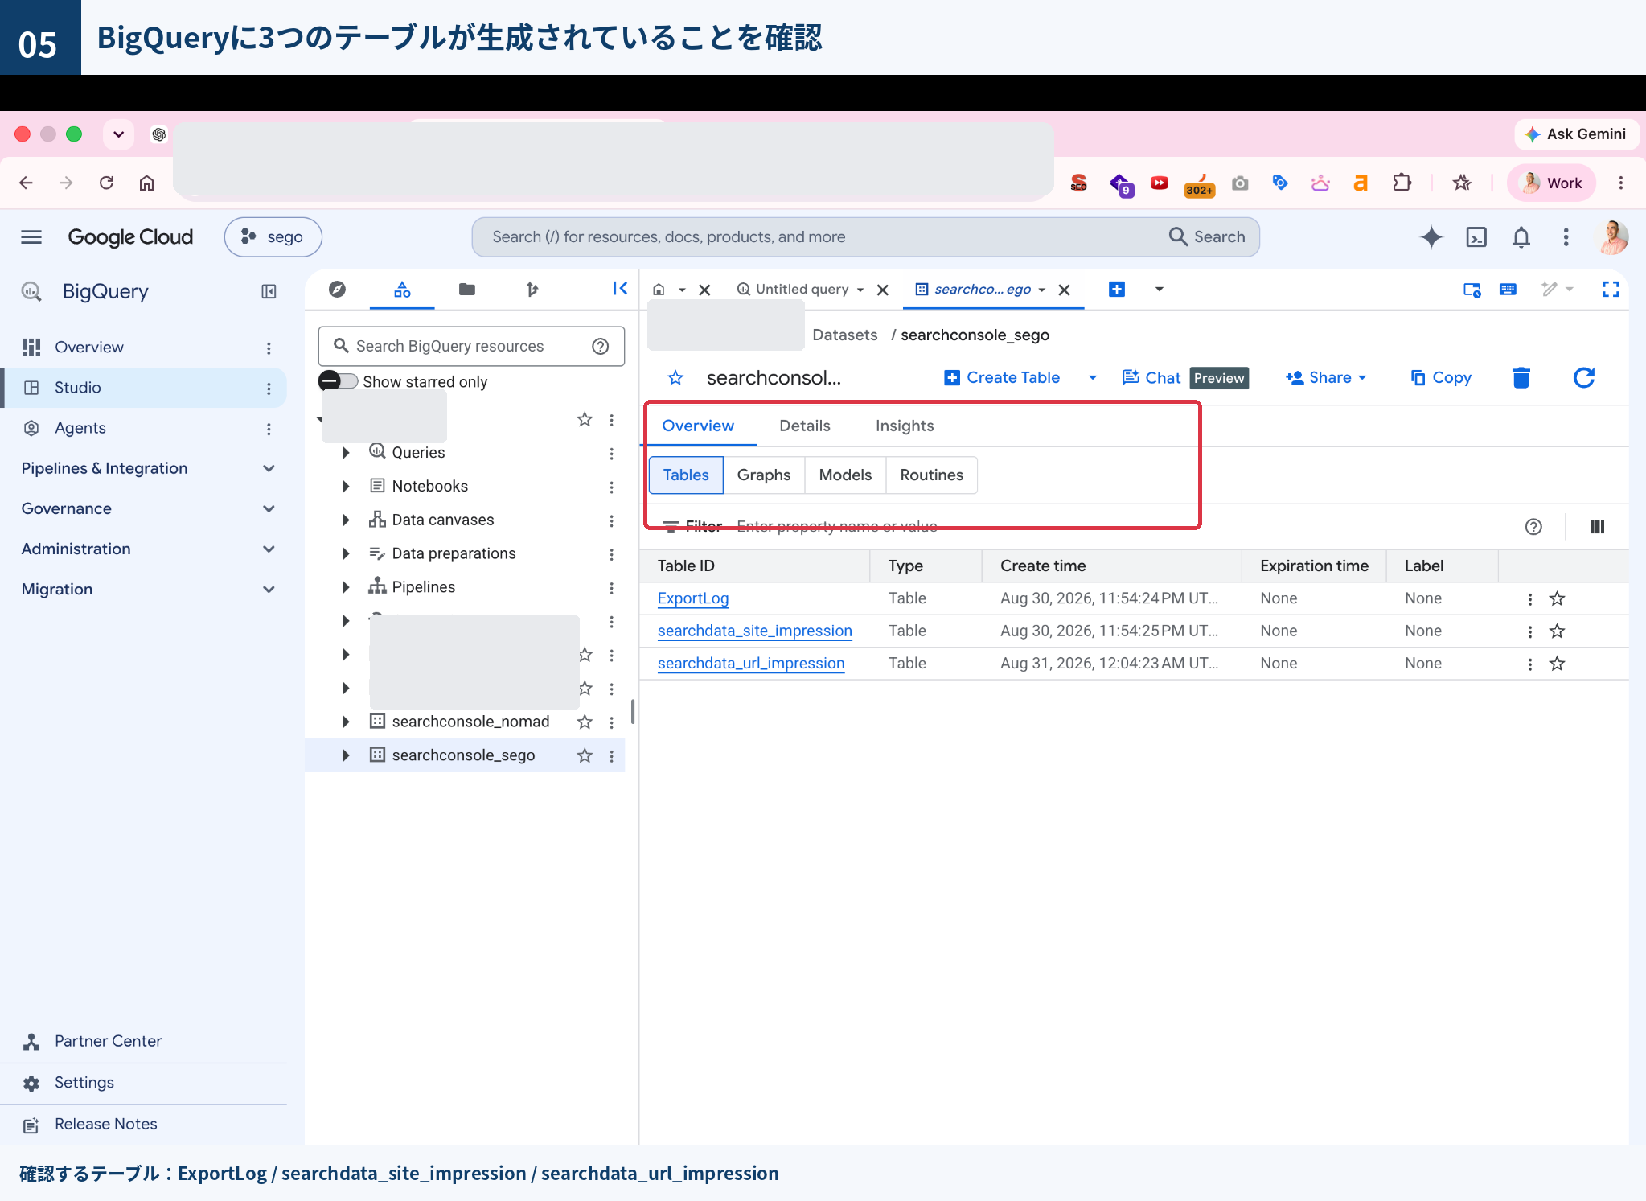Viewport: 1646px width, 1201px height.
Task: Open searchdata_site_impression table link
Action: 754,631
